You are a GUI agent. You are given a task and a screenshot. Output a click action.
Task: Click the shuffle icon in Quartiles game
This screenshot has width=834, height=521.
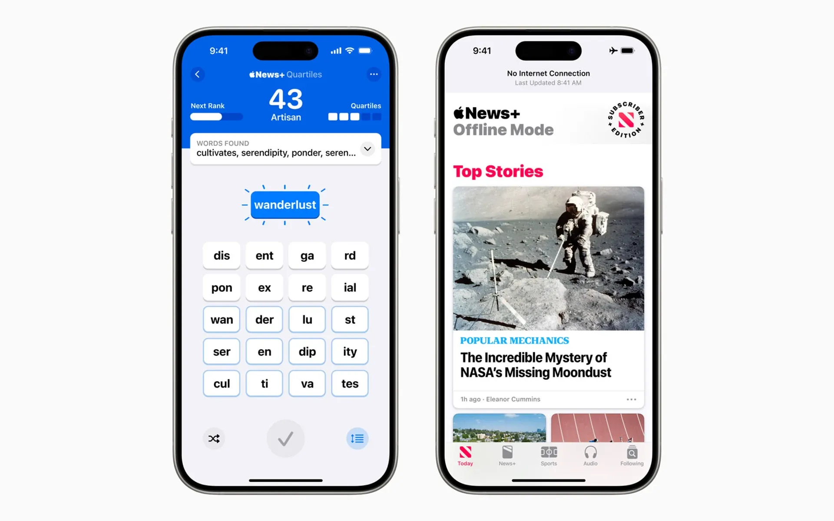[x=214, y=438]
